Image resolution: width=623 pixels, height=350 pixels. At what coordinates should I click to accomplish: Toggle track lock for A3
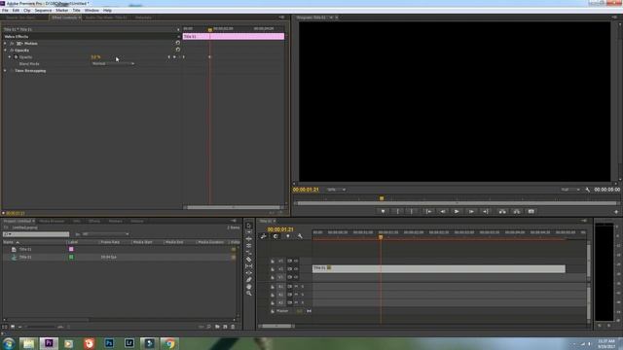pos(273,302)
